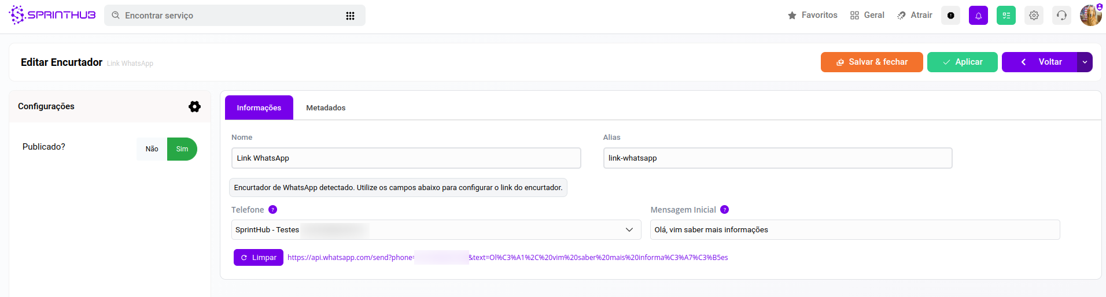Click the SprintHub logo
The height and width of the screenshot is (297, 1106).
click(53, 15)
